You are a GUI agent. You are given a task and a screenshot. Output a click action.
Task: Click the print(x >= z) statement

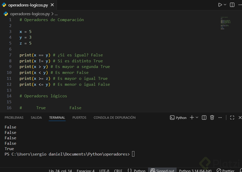(x=35, y=79)
